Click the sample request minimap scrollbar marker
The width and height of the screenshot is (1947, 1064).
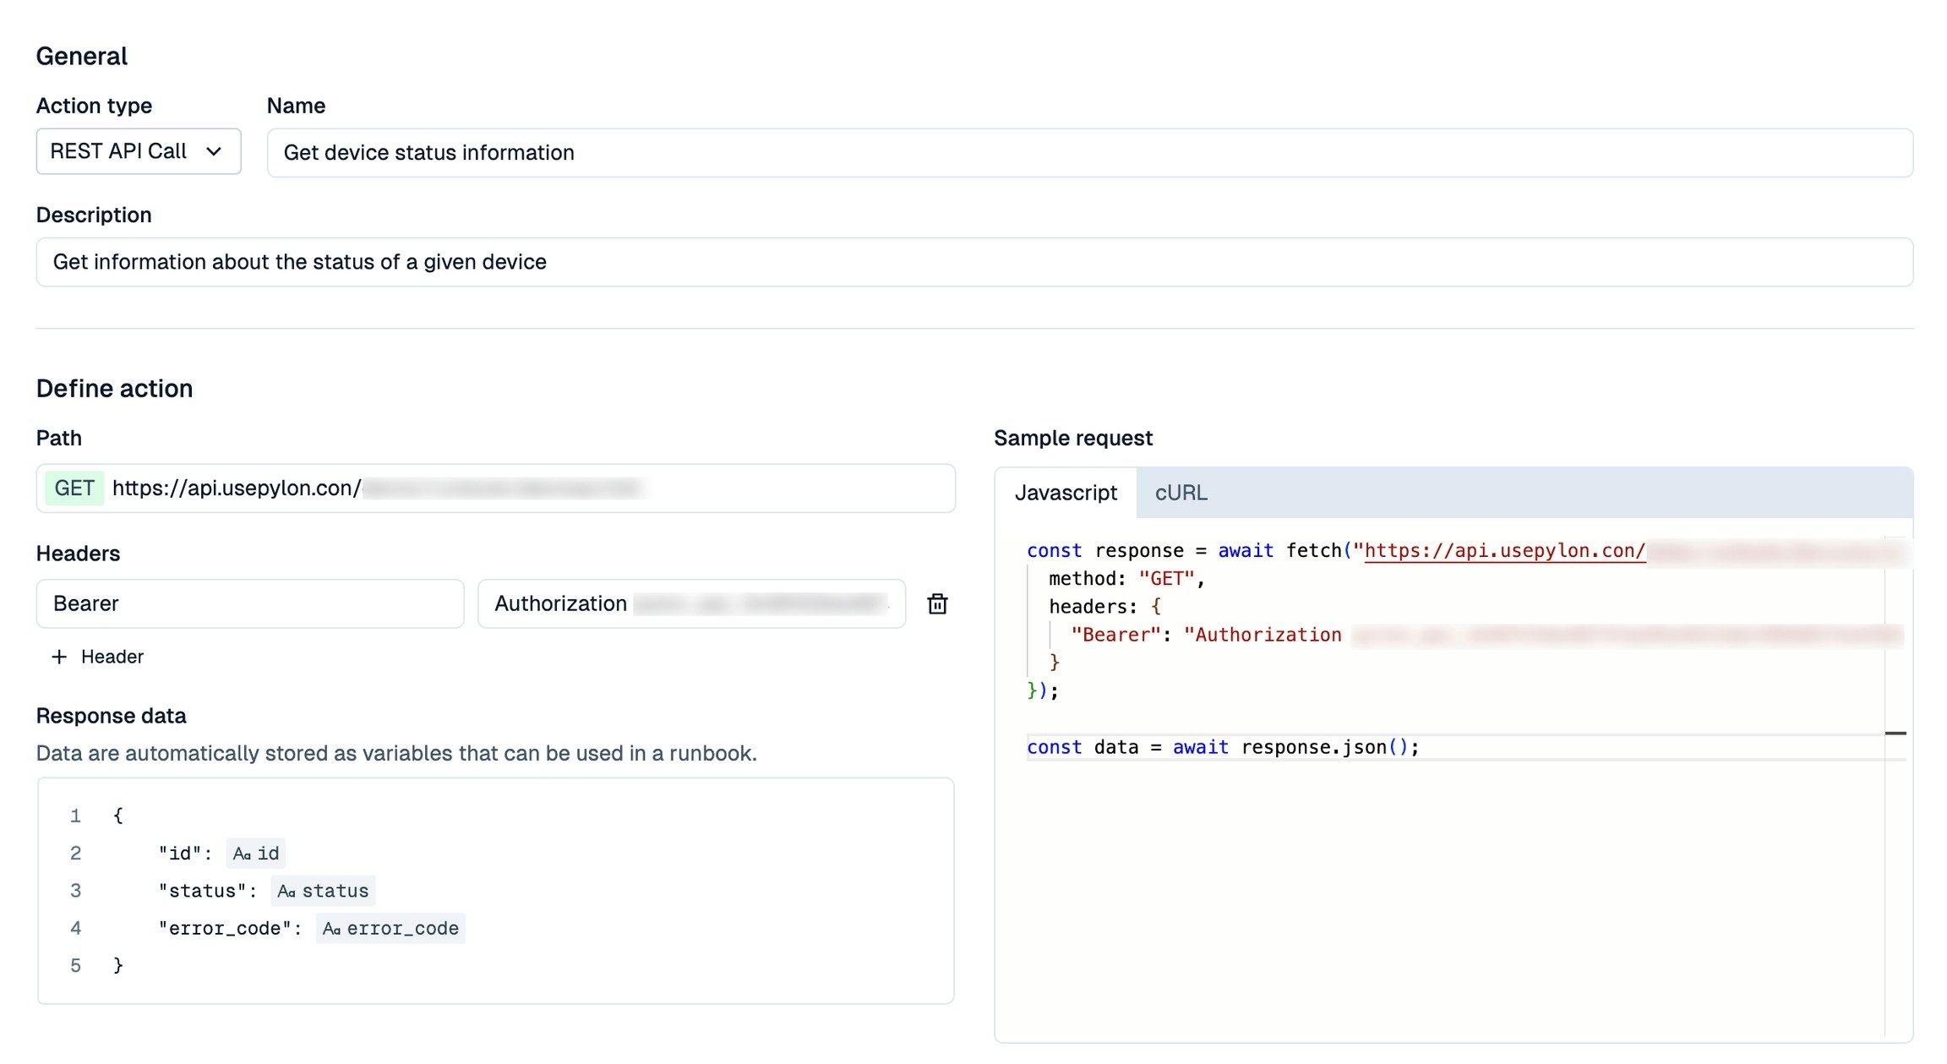pyautogui.click(x=1895, y=733)
